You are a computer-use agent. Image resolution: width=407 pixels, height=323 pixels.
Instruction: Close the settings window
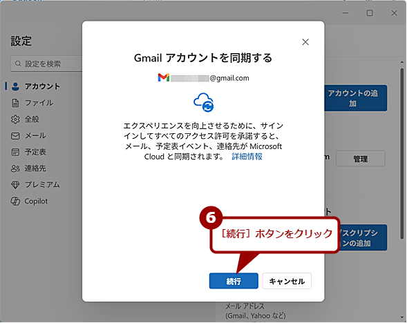pos(394,12)
